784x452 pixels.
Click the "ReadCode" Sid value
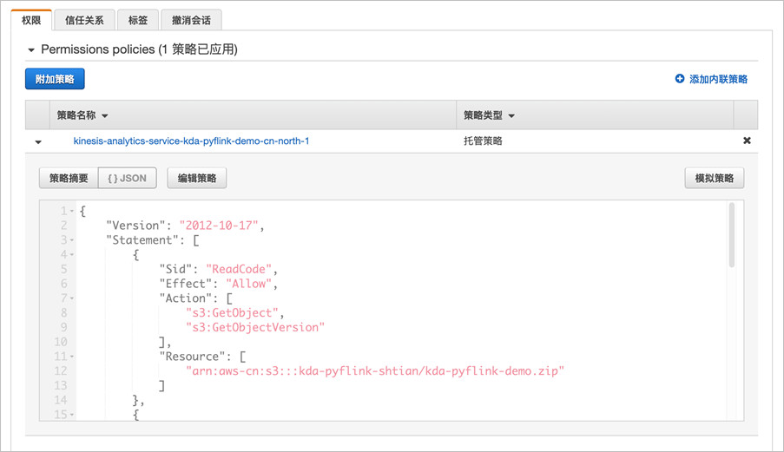tap(239, 269)
